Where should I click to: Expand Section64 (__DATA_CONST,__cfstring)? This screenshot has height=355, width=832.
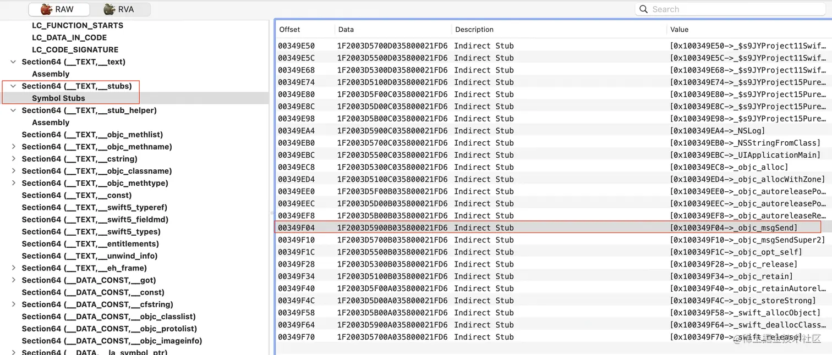tap(13, 304)
